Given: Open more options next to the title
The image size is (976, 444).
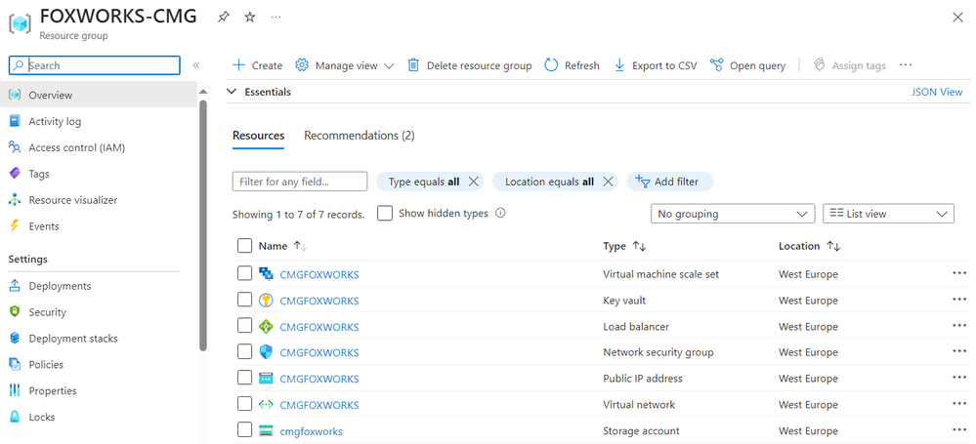Looking at the screenshot, I should [x=276, y=18].
